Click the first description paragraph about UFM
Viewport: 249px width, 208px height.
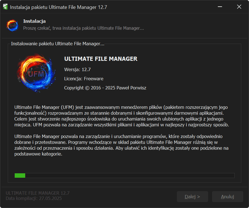tap(122, 116)
